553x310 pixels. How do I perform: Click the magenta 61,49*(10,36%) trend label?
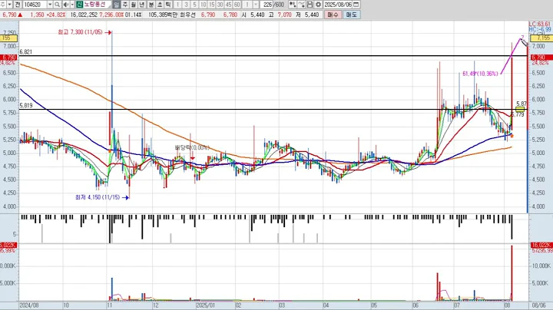coord(480,74)
